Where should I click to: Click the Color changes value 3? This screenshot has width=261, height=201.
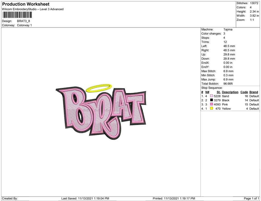coord(224,34)
